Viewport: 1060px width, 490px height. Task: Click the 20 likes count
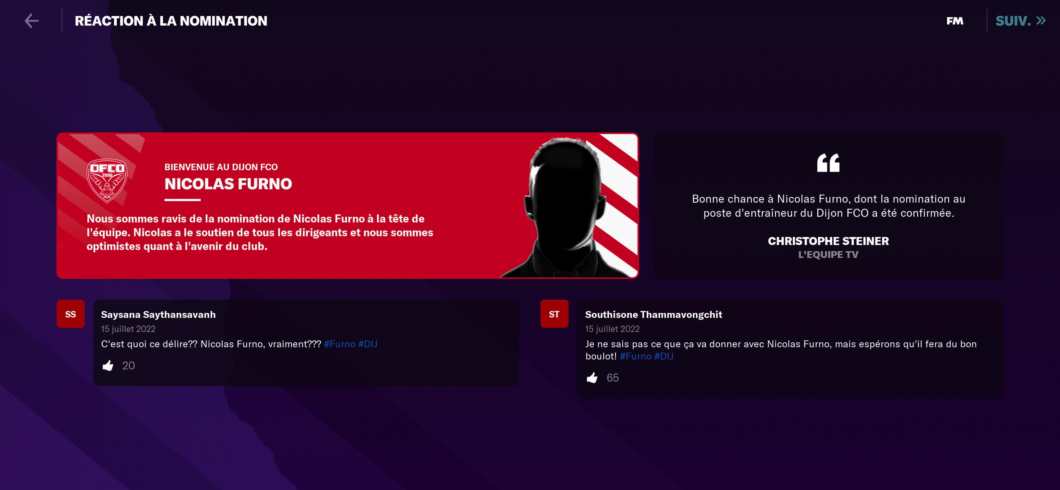(128, 365)
